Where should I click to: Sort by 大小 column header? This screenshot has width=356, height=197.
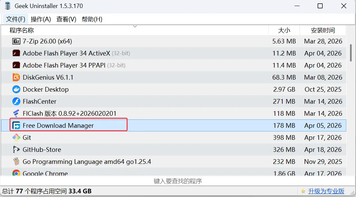[284, 30]
